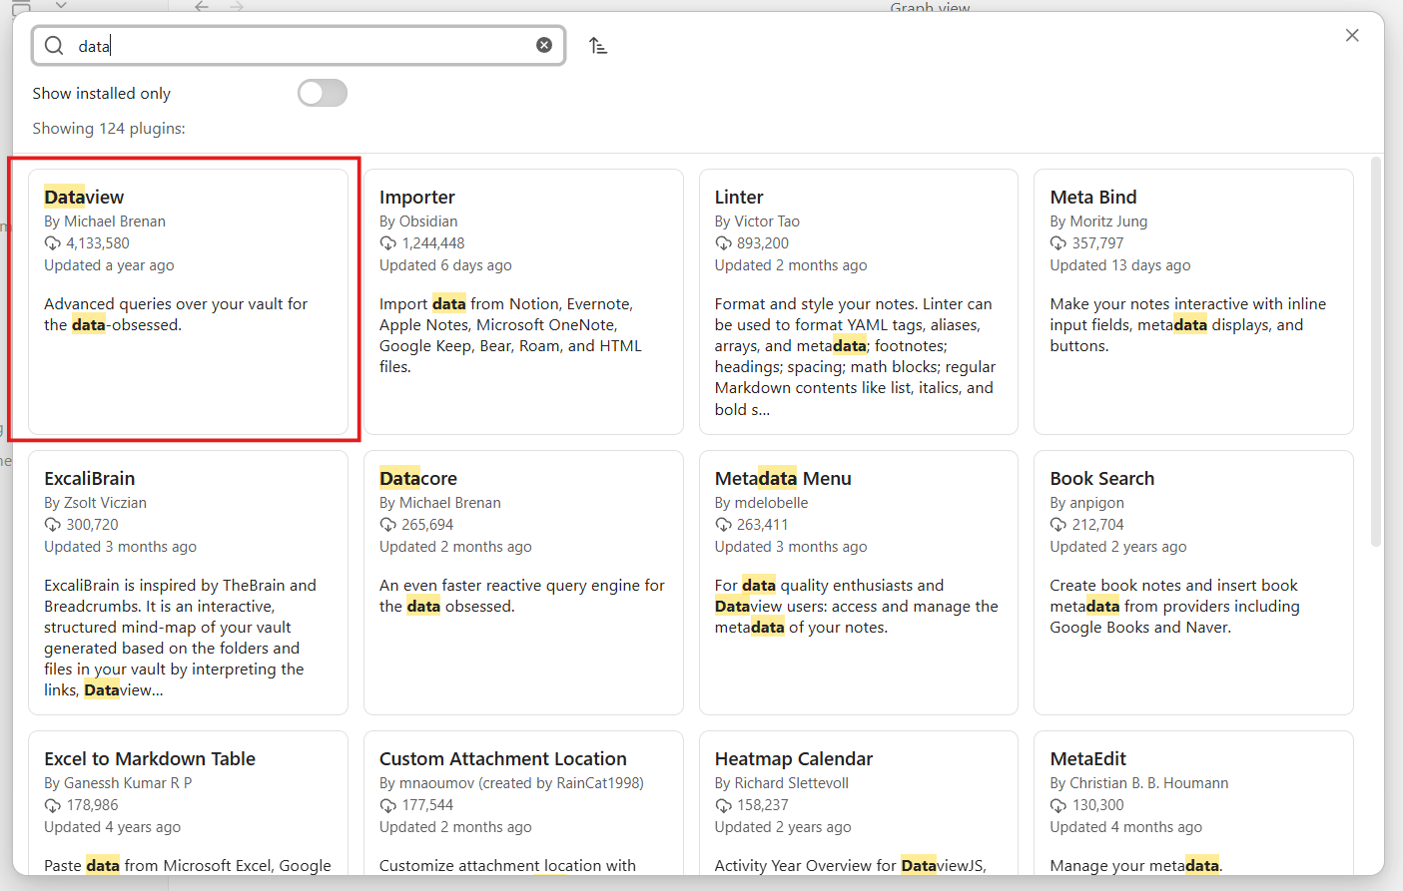Click the "By anpigon" author line
Image resolution: width=1403 pixels, height=891 pixels.
(x=1087, y=503)
